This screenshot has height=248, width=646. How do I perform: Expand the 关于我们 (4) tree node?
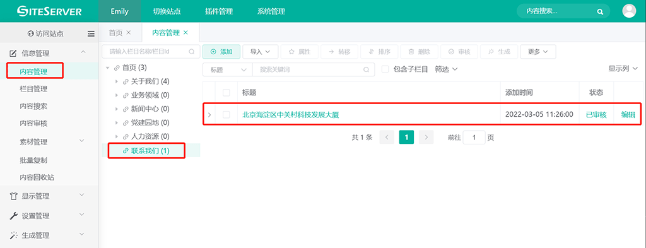pos(117,81)
